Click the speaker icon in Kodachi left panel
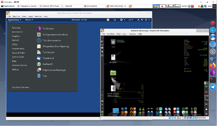 (x=102, y=41)
